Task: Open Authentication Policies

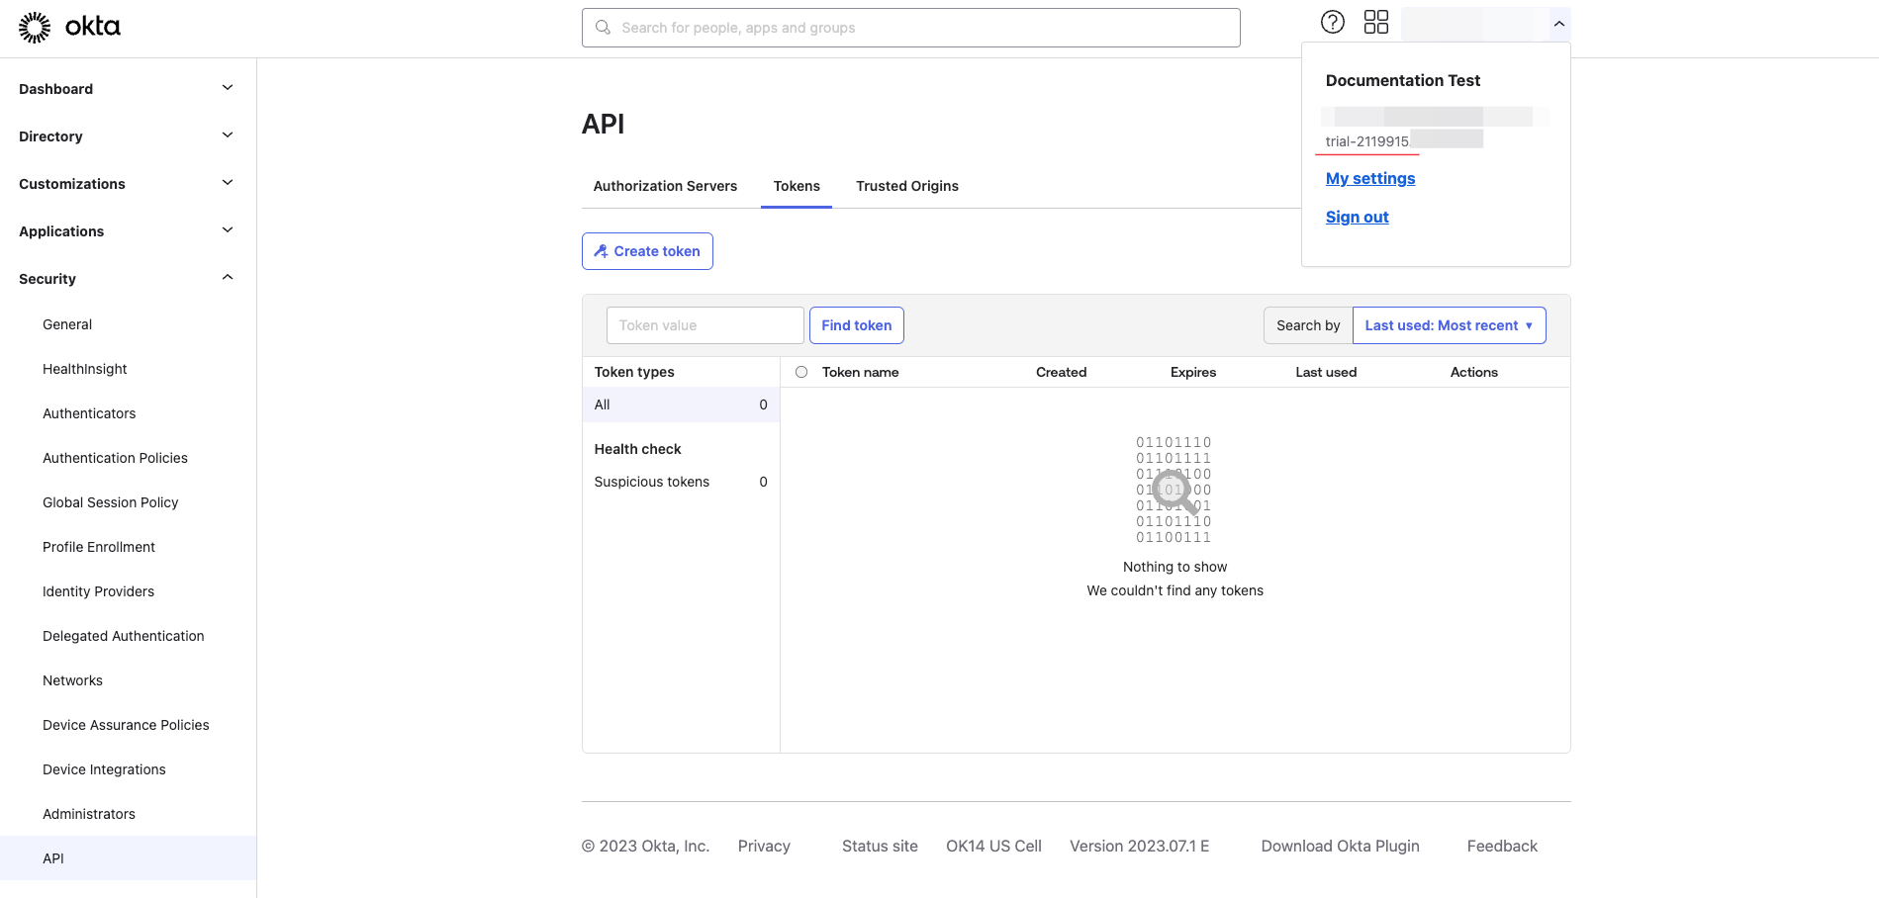Action: pyautogui.click(x=115, y=458)
